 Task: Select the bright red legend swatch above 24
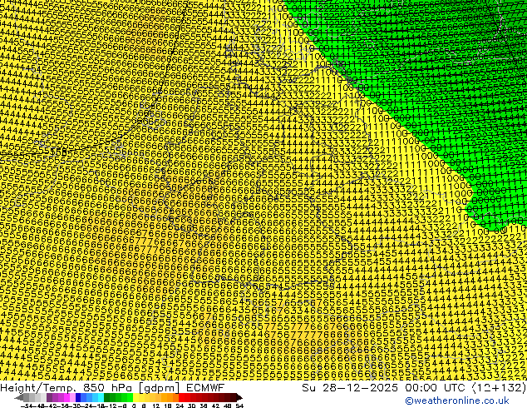tap(181, 397)
